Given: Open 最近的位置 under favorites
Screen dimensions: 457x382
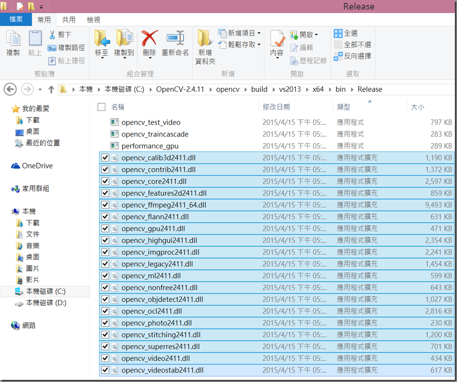Looking at the screenshot, I should 38,143.
